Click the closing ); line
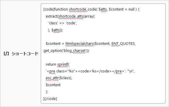The width and height of the screenshot is (169, 107). 47,92
